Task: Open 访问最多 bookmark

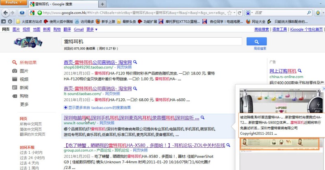Action: coord(84,21)
